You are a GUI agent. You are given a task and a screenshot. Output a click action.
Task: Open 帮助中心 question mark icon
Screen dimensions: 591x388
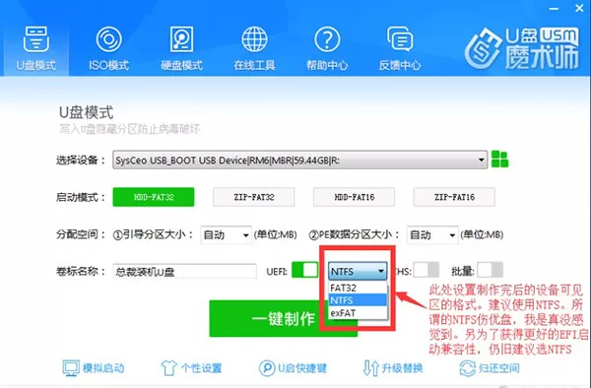click(327, 39)
